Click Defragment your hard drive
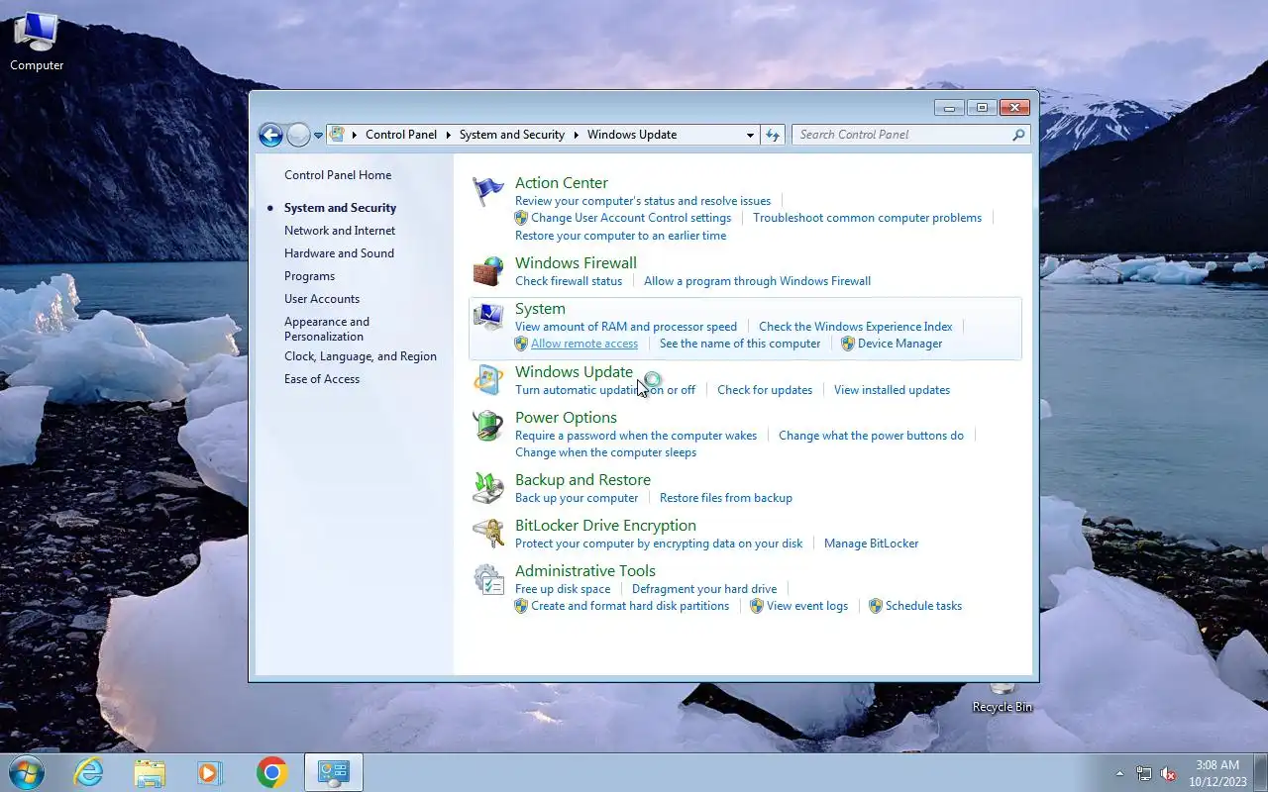The height and width of the screenshot is (792, 1268). [x=704, y=589]
